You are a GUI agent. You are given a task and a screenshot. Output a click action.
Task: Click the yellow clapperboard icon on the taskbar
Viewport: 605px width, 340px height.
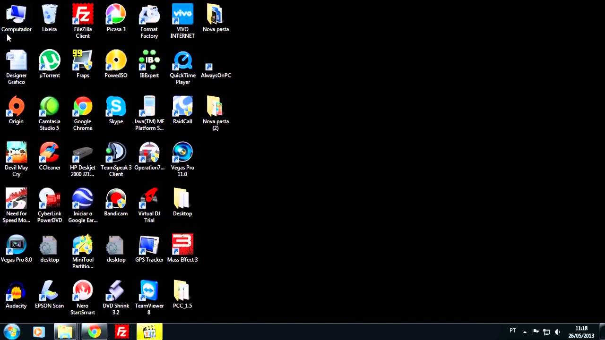149,332
